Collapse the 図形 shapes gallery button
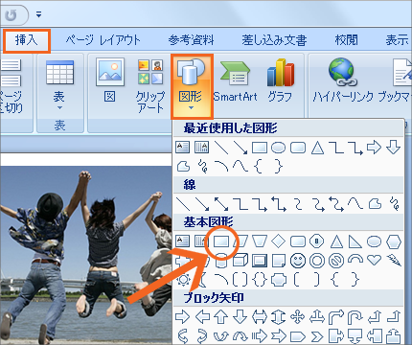This screenshot has height=345, width=412. [x=192, y=86]
